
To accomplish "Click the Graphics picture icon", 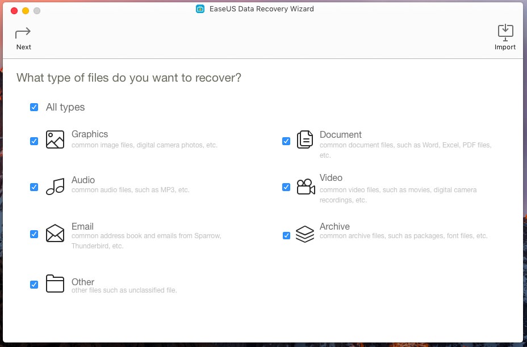I will [55, 139].
